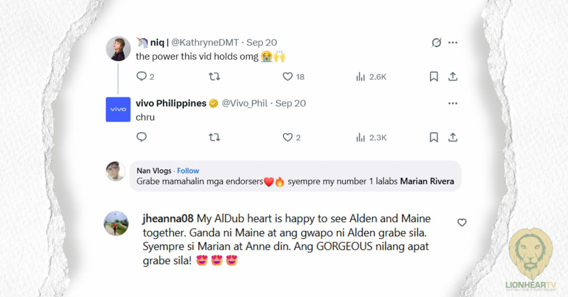Screen dimensions: 568x297
Task: Follow Nan Vlogs
Action: 188,171
